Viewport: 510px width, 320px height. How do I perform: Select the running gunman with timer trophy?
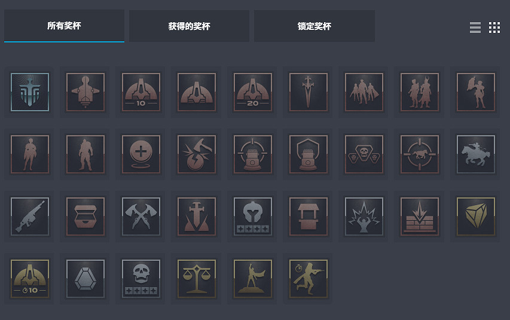[309, 279]
